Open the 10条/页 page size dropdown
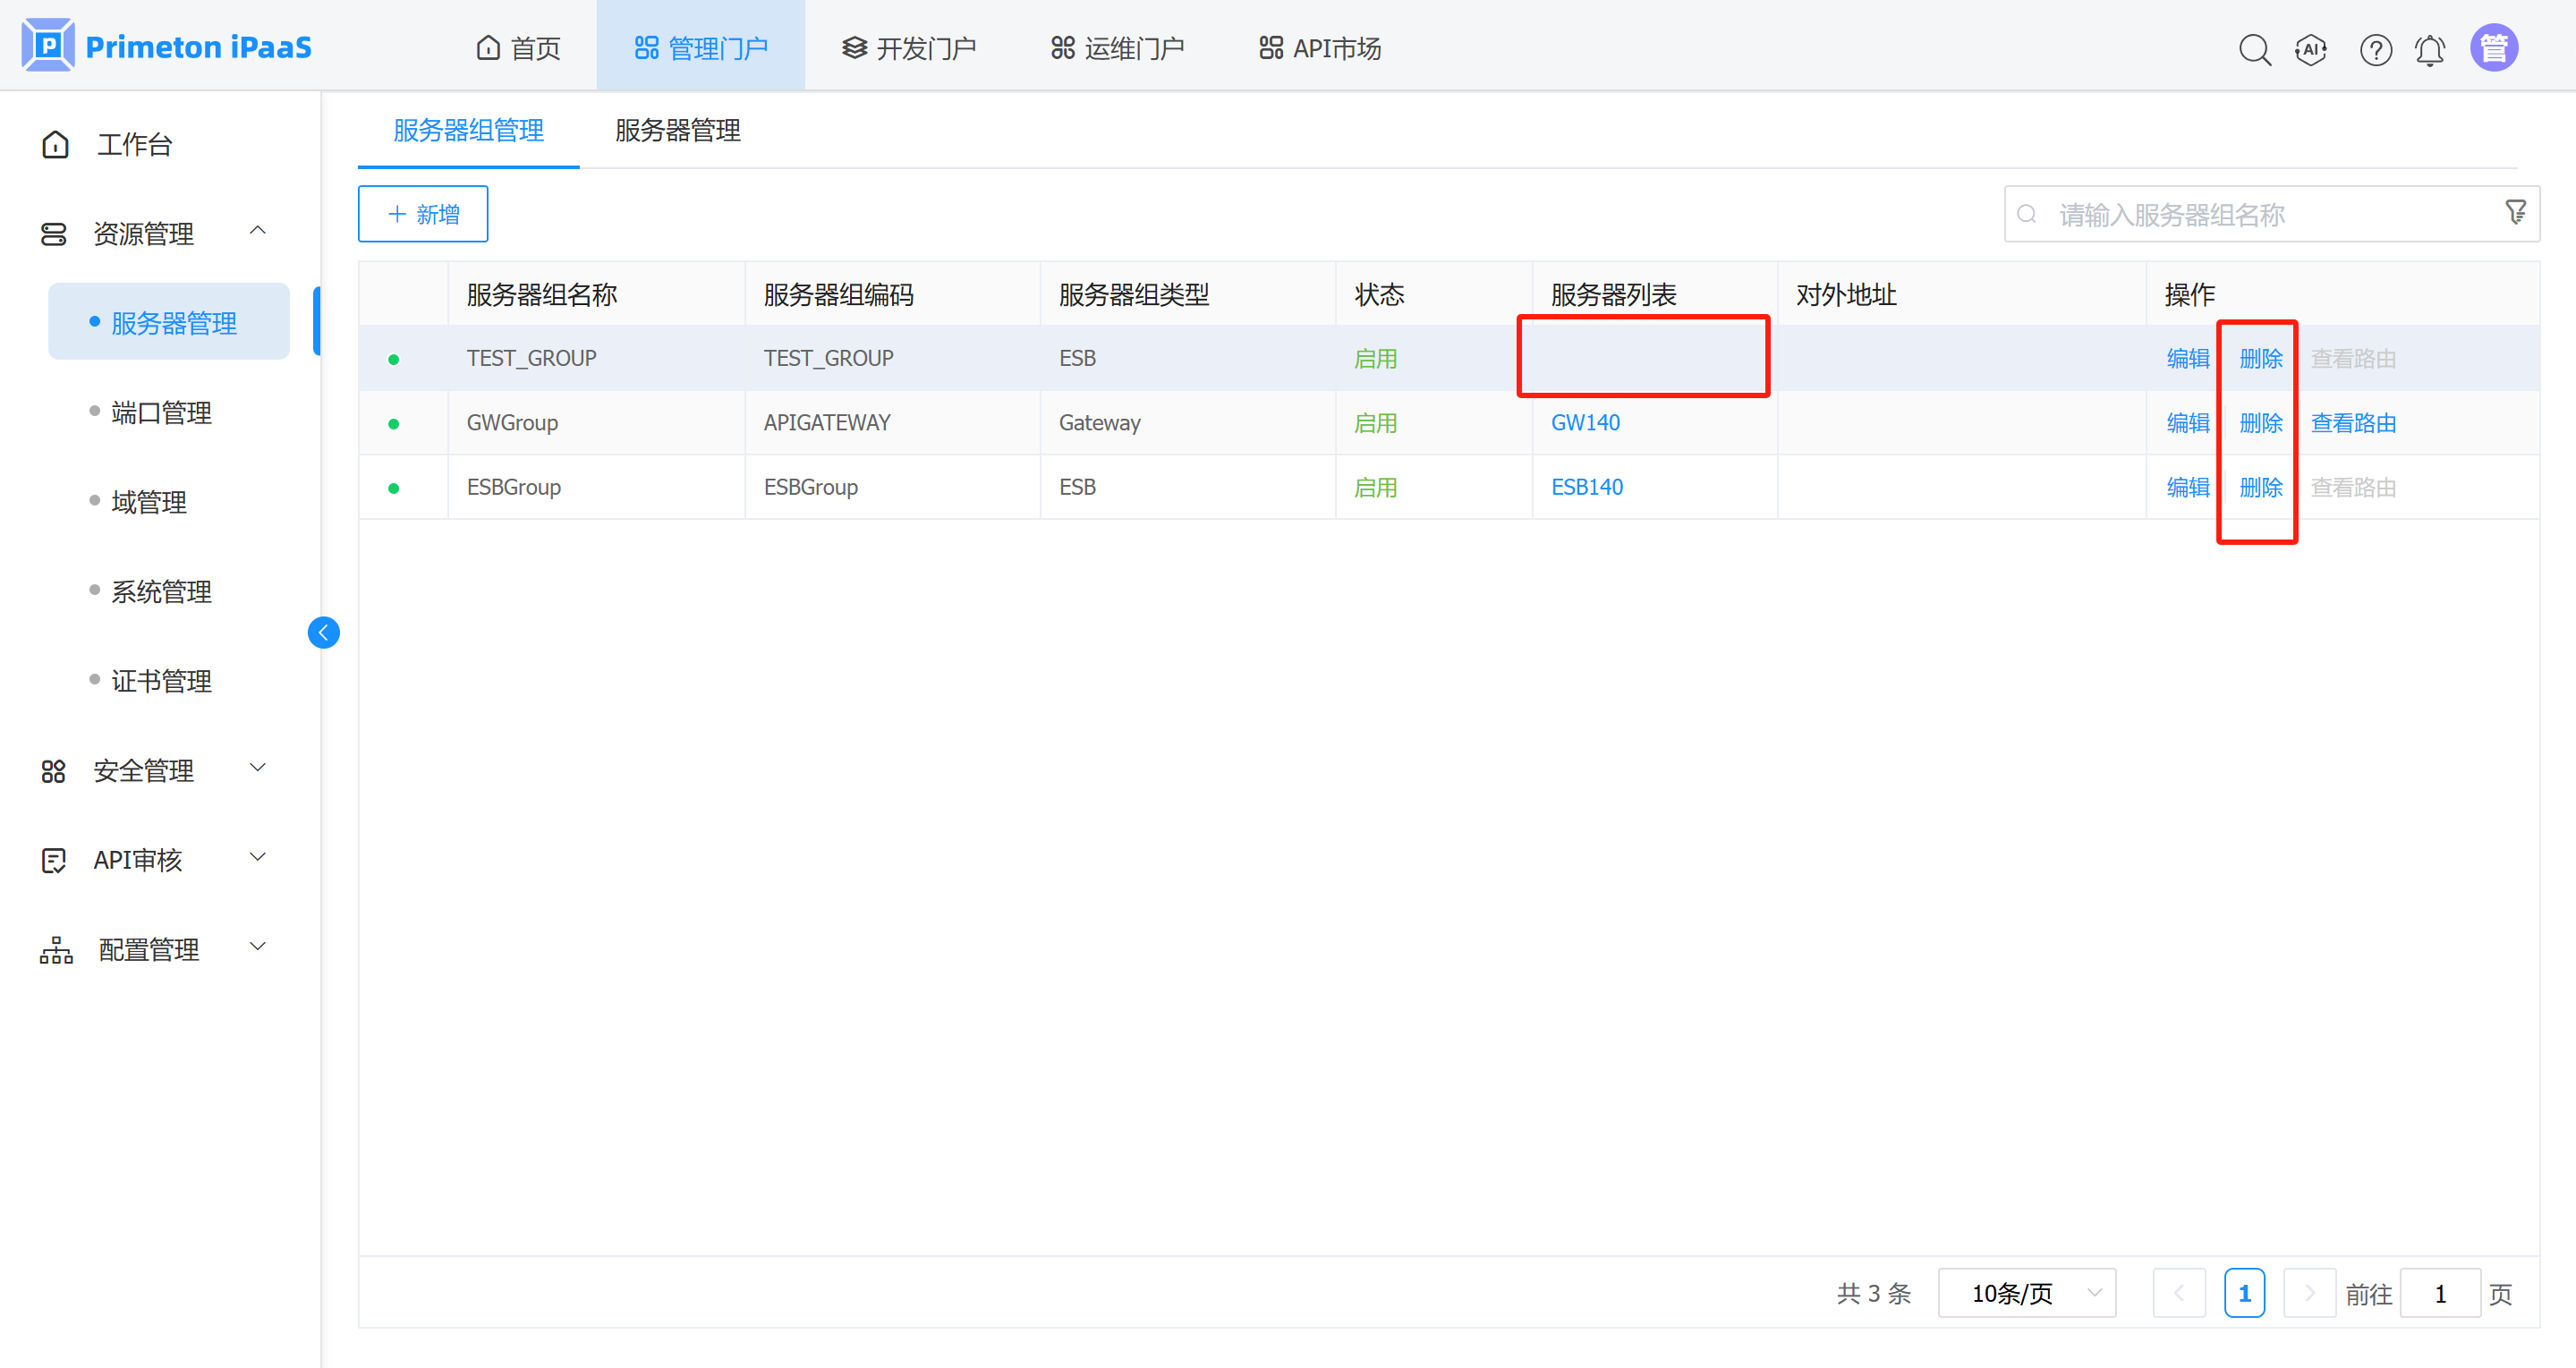 tap(2026, 1292)
